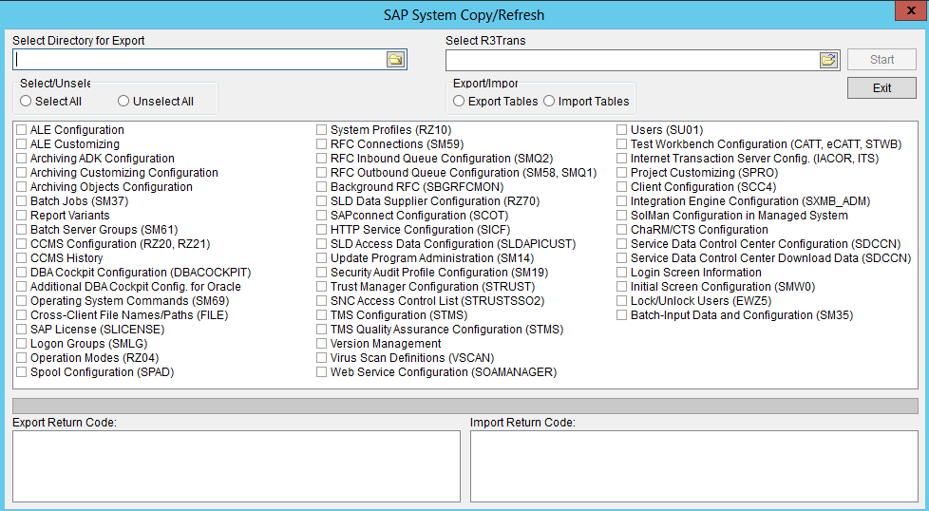Check TMS Configuration (STMS)
The image size is (929, 511).
pyautogui.click(x=322, y=315)
